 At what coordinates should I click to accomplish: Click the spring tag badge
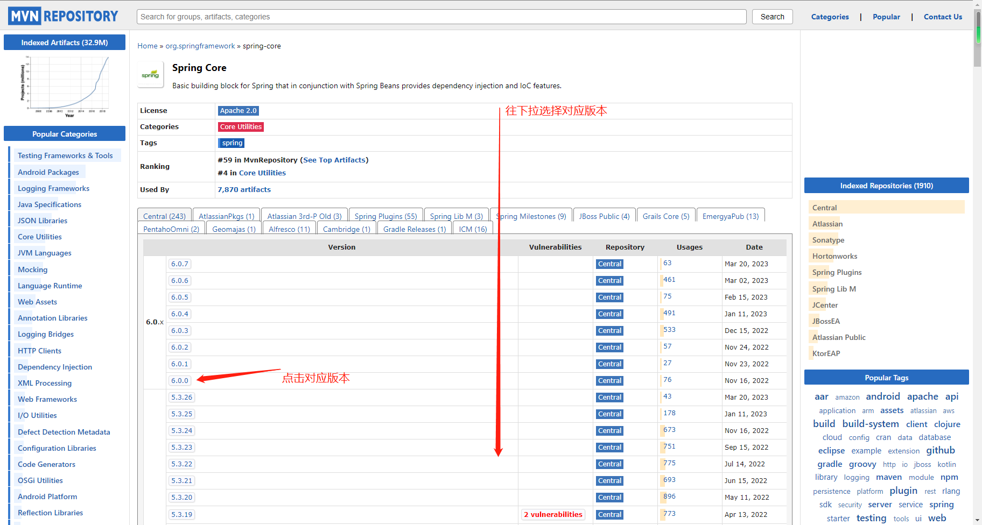coord(232,143)
